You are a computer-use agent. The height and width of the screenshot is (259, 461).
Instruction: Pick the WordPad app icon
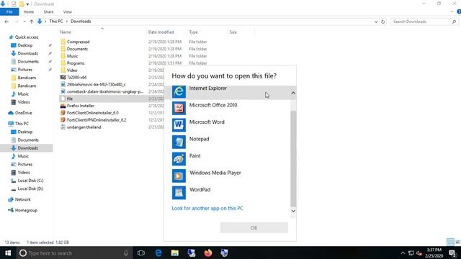tap(179, 193)
